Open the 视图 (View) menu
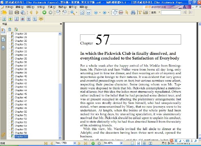 30,7
